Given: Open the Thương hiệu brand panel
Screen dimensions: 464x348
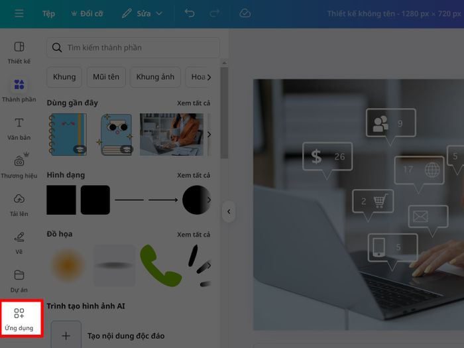Looking at the screenshot, I should coord(19,166).
